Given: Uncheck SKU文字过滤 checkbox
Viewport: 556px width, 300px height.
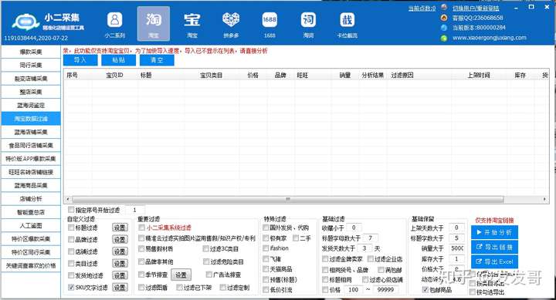Looking at the screenshot, I should click(x=71, y=287).
